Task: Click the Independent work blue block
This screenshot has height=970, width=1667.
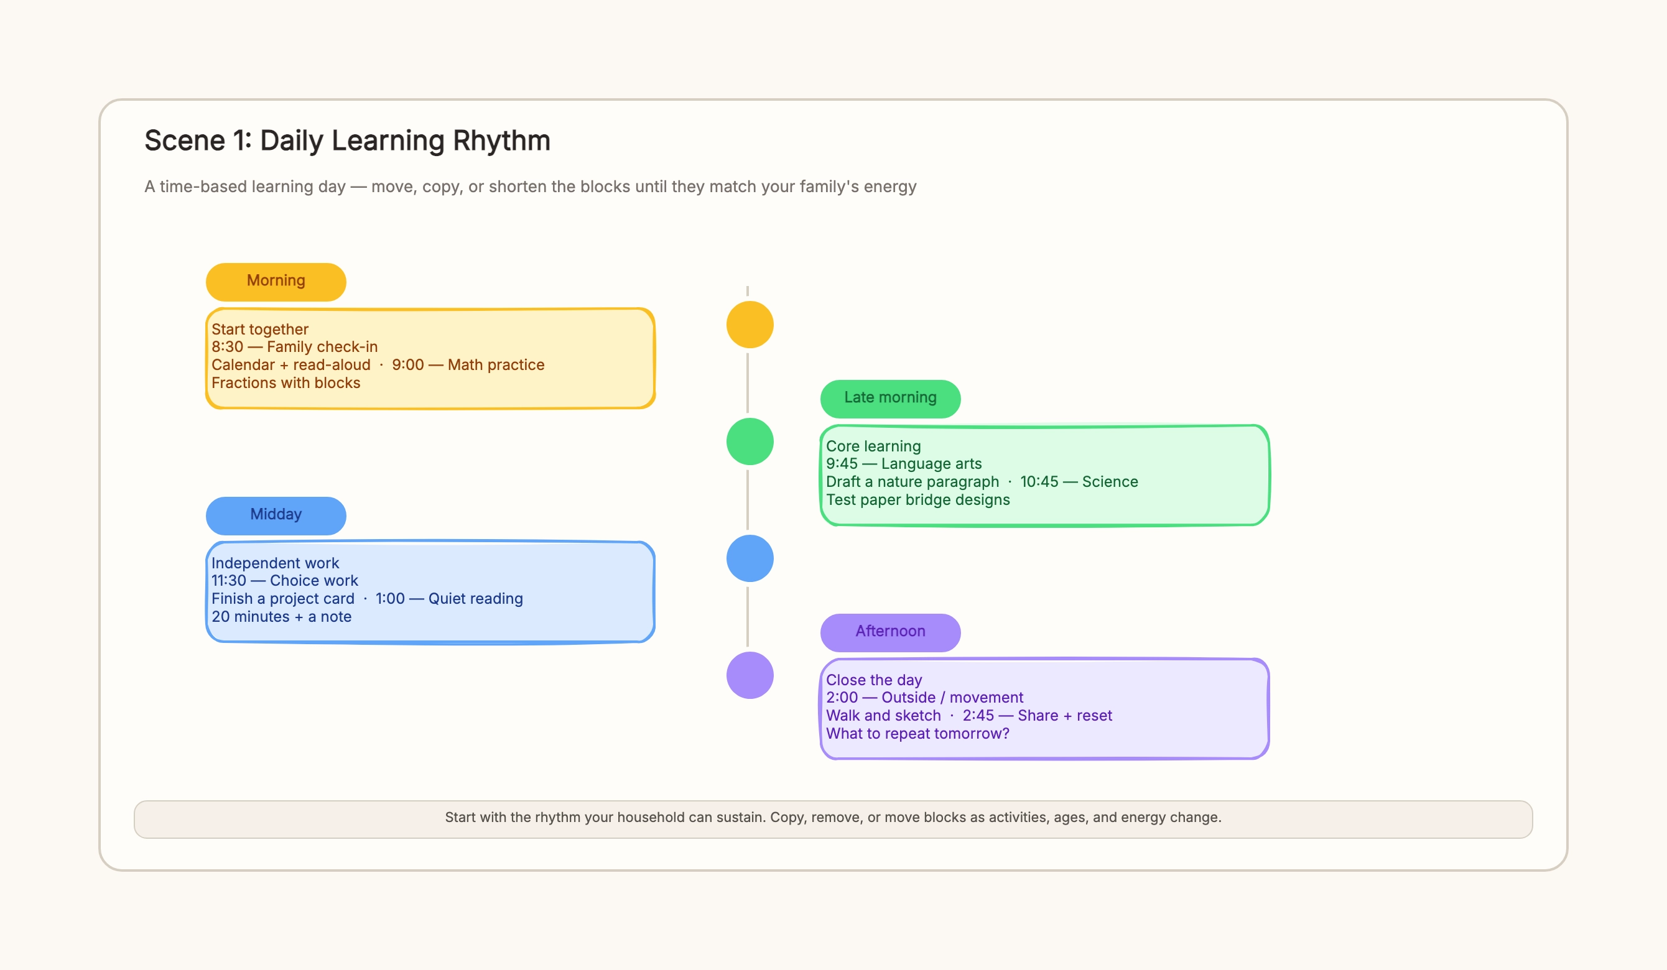Action: click(x=430, y=592)
